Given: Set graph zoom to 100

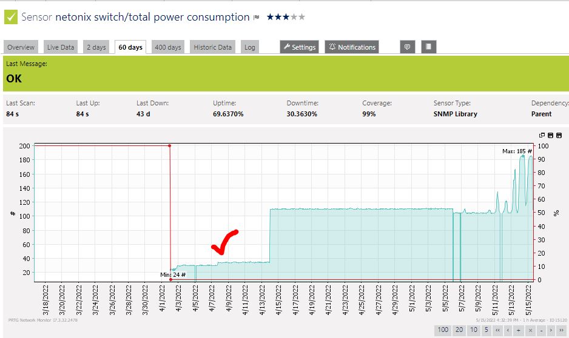Looking at the screenshot, I should tap(443, 330).
